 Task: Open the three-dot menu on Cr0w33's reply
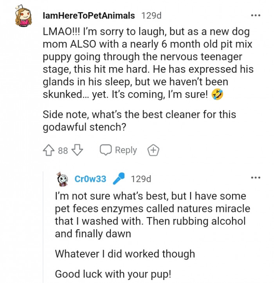(256, 178)
